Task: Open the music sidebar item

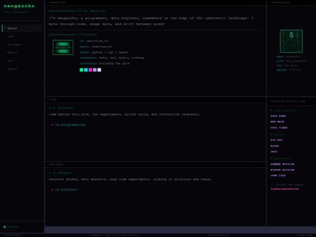Action: pyautogui.click(x=22, y=53)
